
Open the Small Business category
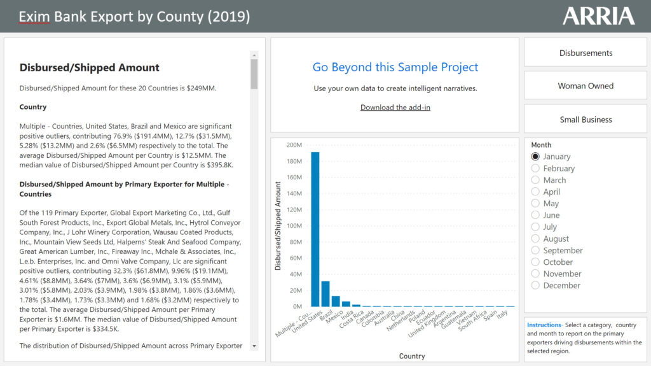tap(586, 120)
